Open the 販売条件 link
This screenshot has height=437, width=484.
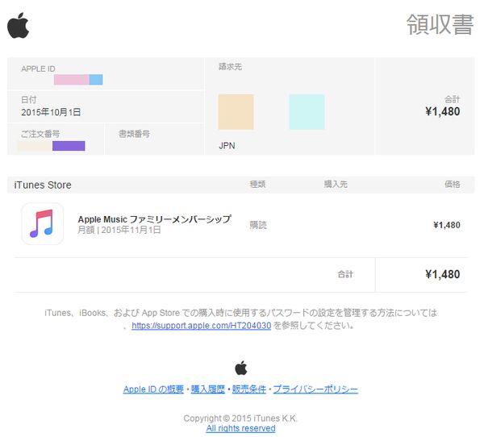[x=248, y=389]
